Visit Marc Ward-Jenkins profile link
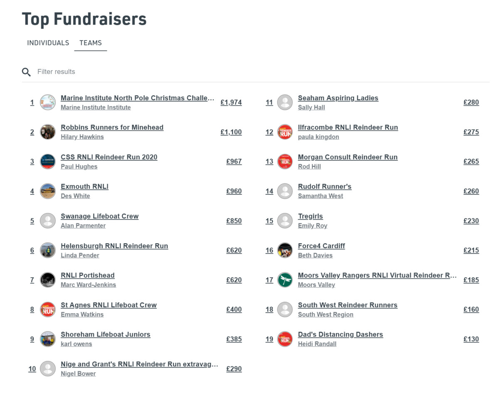Image resolution: width=499 pixels, height=403 pixels. click(x=88, y=285)
